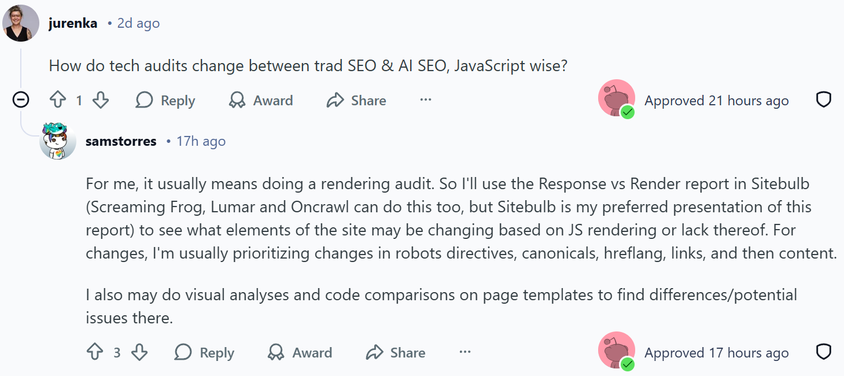Click the mod shield icon on jurenka's comment
Screen dimensions: 844x376
823,100
